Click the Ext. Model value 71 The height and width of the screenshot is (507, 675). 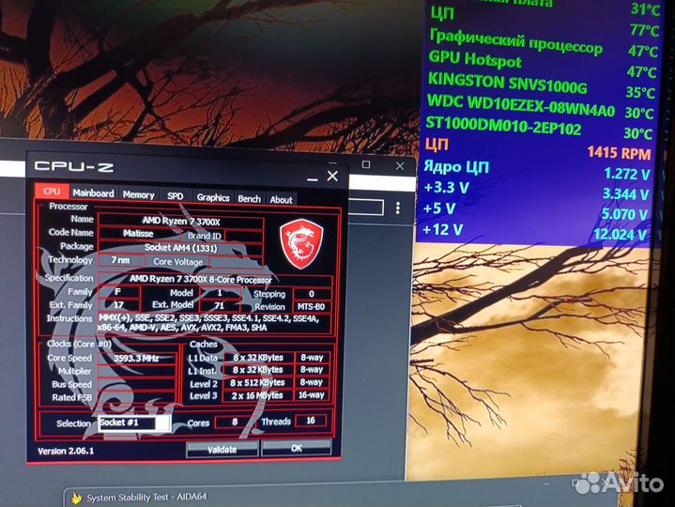pyautogui.click(x=219, y=305)
